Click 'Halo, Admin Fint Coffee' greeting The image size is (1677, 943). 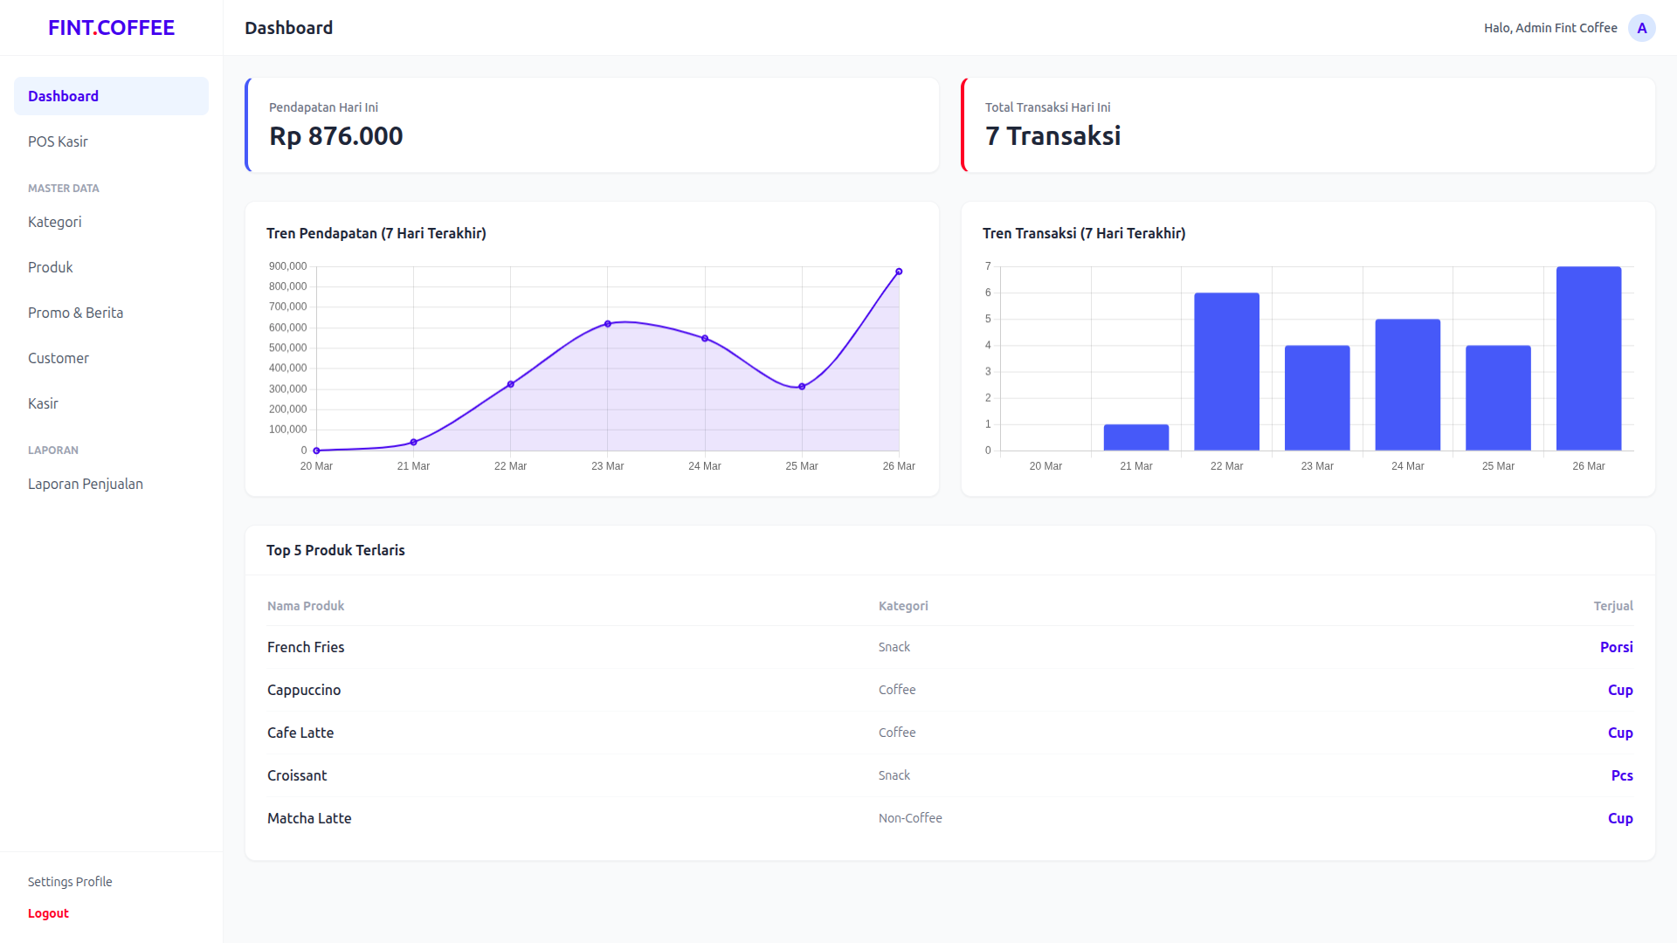1550,28
